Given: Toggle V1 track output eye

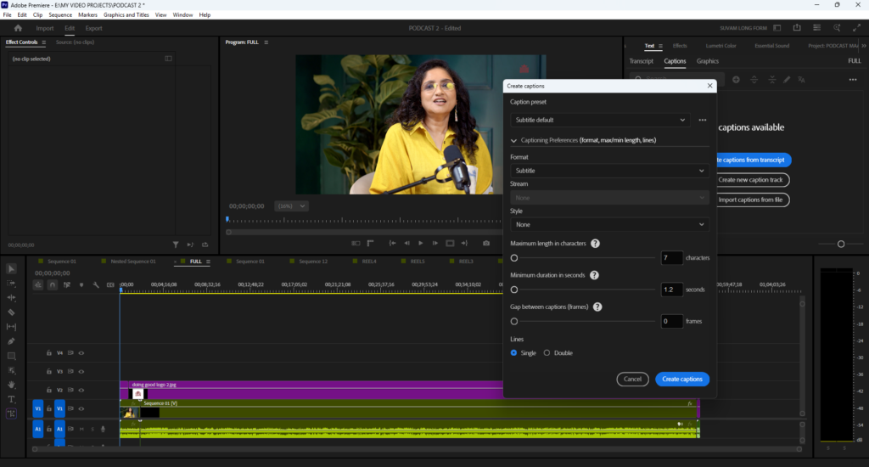Looking at the screenshot, I should (81, 408).
